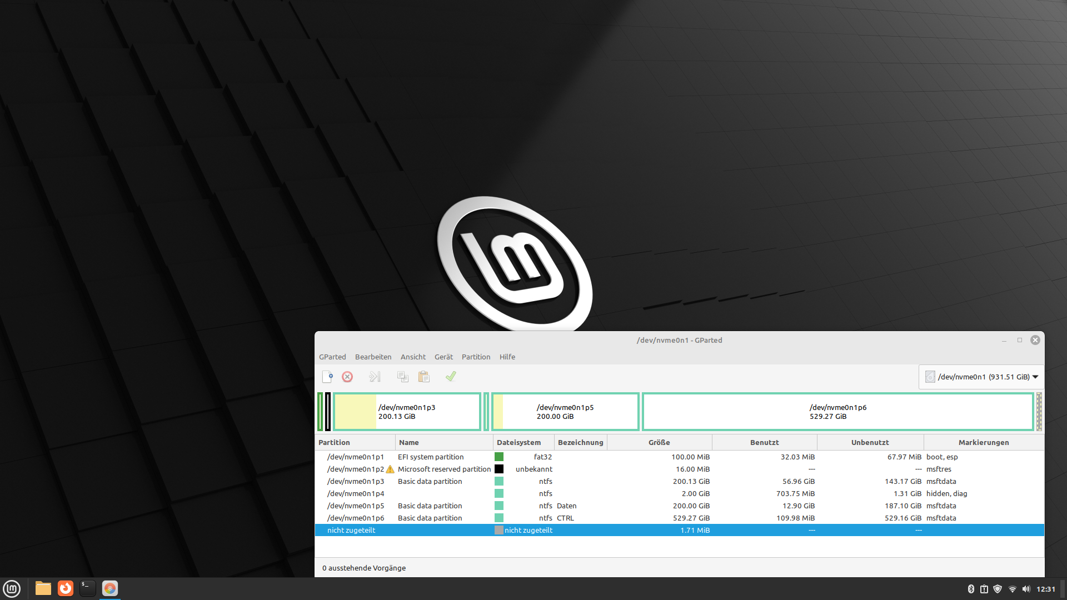Click the copy partition toolbar icon

[x=403, y=377]
